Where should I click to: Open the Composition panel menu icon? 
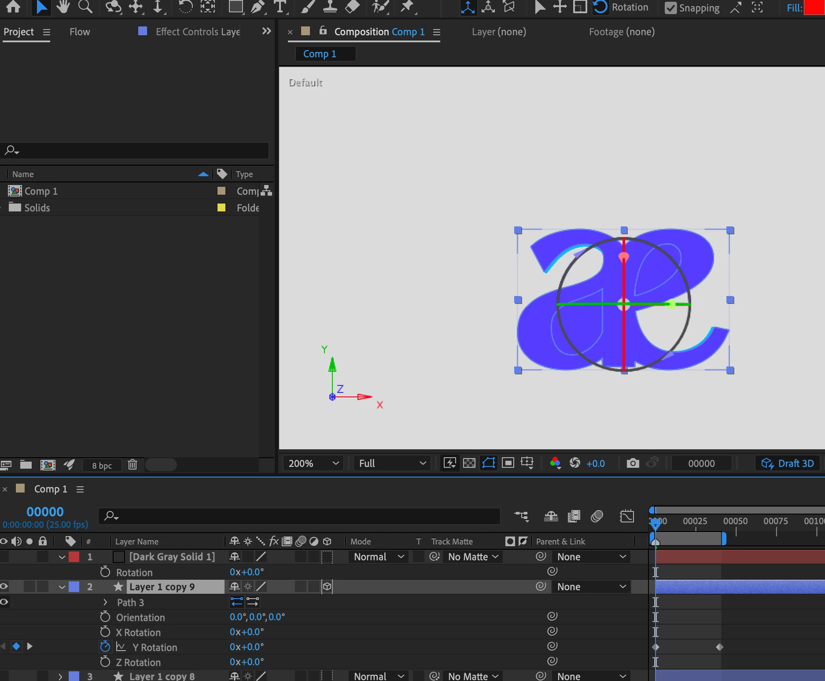[x=436, y=32]
